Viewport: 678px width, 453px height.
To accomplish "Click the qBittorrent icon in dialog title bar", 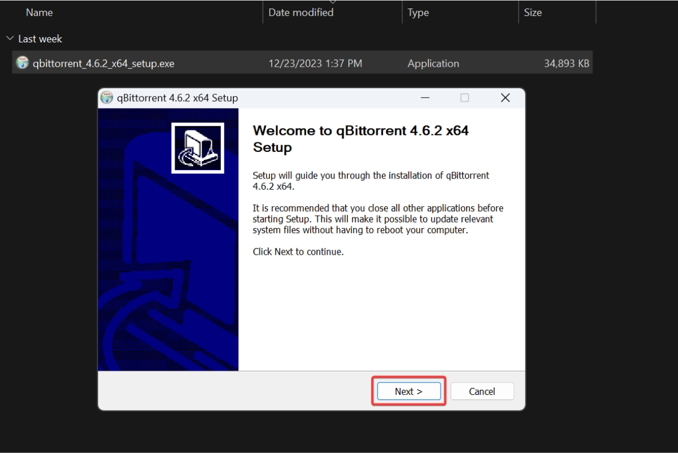I will 107,98.
